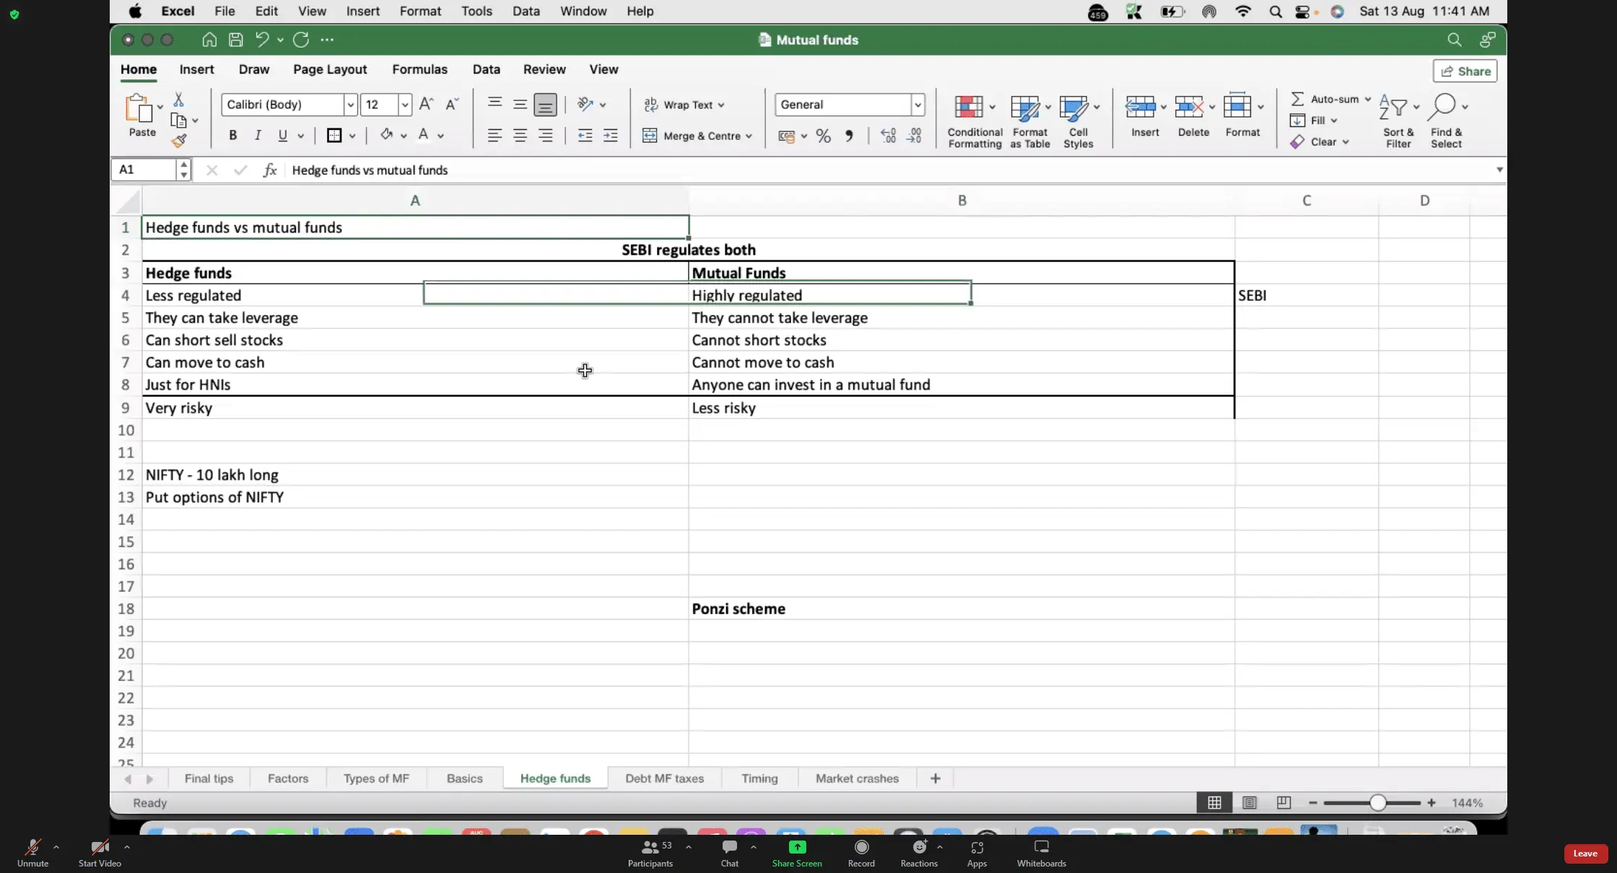Switch to Page Layout view in status bar

(x=1250, y=802)
